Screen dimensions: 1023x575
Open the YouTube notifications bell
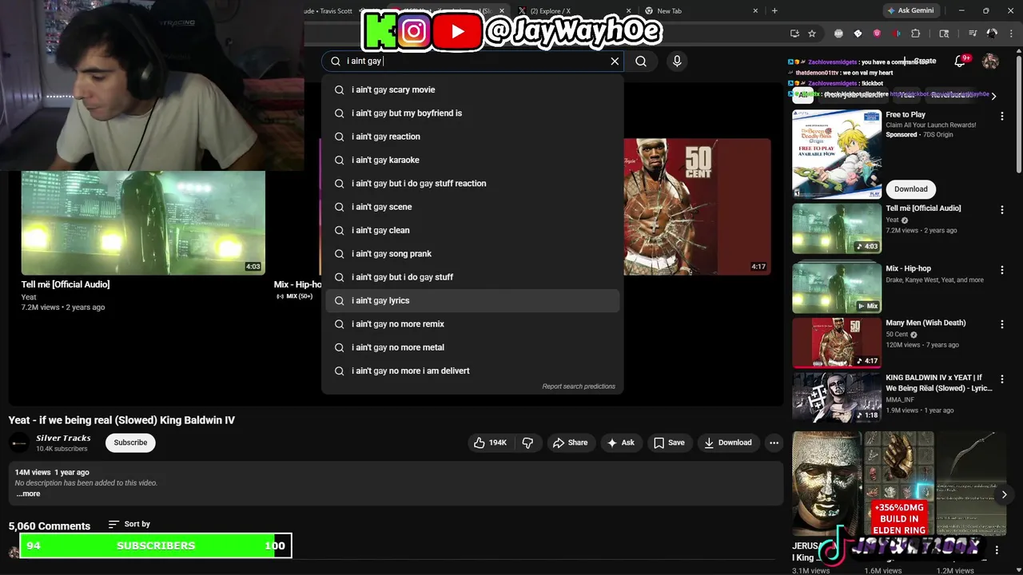pos(961,61)
